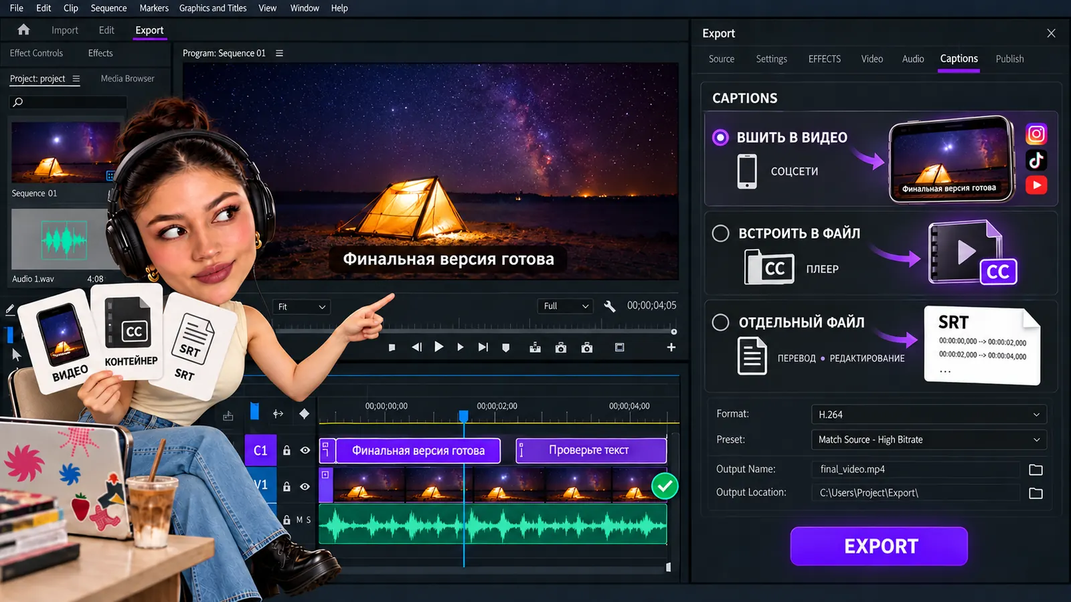Browse Output Location folder icon
The width and height of the screenshot is (1071, 602).
(x=1036, y=493)
